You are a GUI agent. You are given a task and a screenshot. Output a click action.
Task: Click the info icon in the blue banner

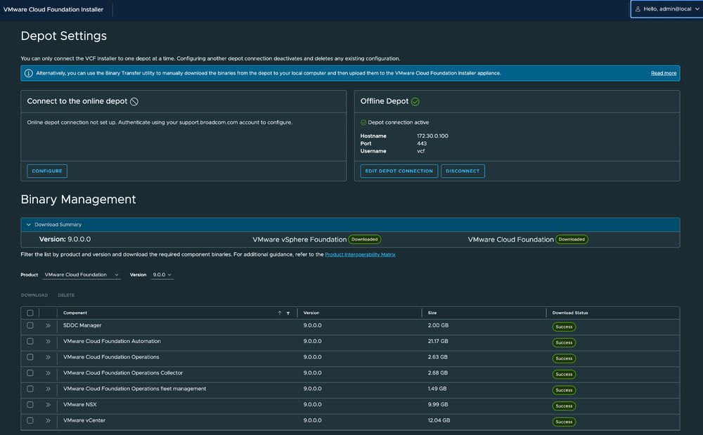(x=29, y=73)
